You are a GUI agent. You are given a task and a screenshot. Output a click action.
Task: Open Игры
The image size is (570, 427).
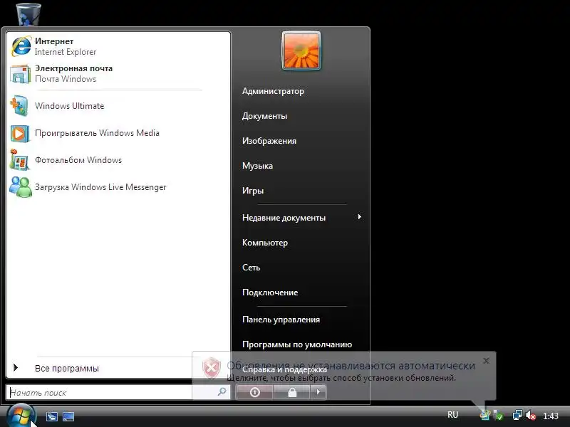click(253, 191)
